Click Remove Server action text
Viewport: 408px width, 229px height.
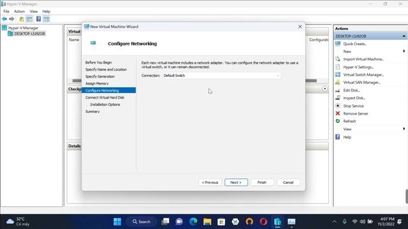tap(356, 113)
